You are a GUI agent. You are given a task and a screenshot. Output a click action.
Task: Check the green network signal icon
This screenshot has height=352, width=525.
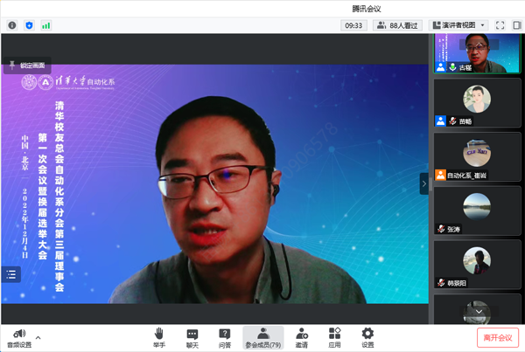point(45,25)
